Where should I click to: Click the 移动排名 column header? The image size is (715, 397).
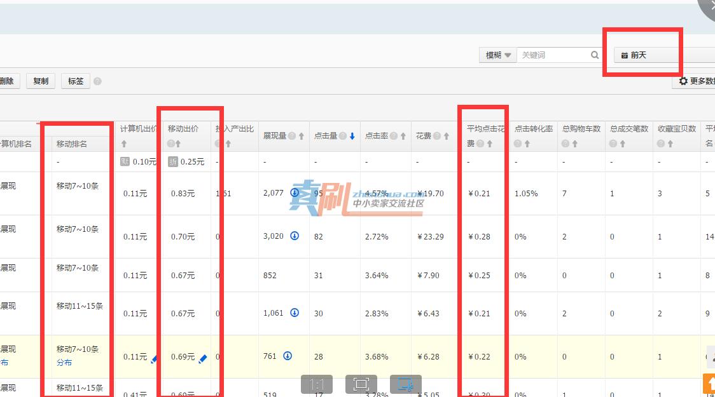coord(72,144)
